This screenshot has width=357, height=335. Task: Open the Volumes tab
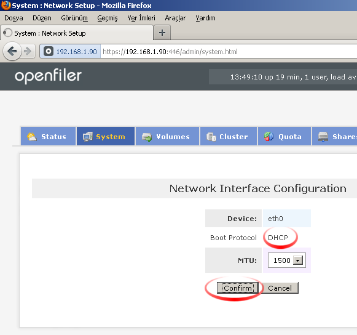pyautogui.click(x=167, y=137)
